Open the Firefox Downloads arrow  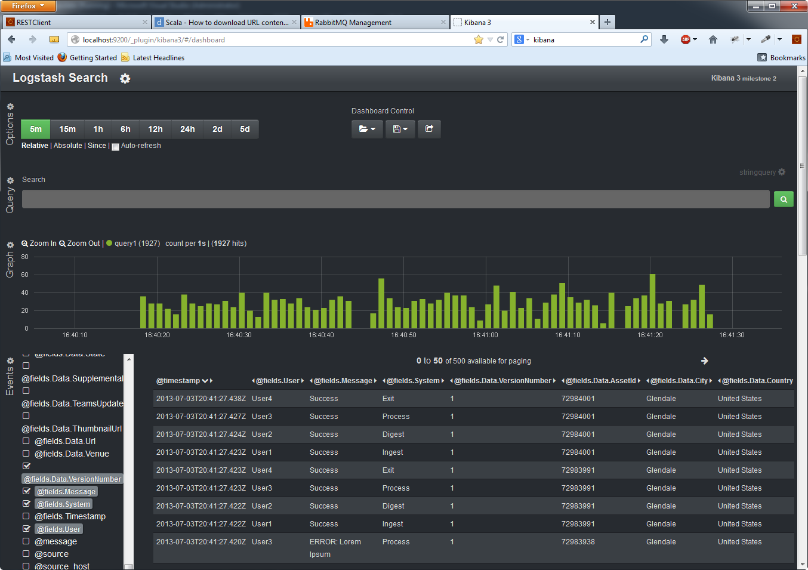point(664,39)
